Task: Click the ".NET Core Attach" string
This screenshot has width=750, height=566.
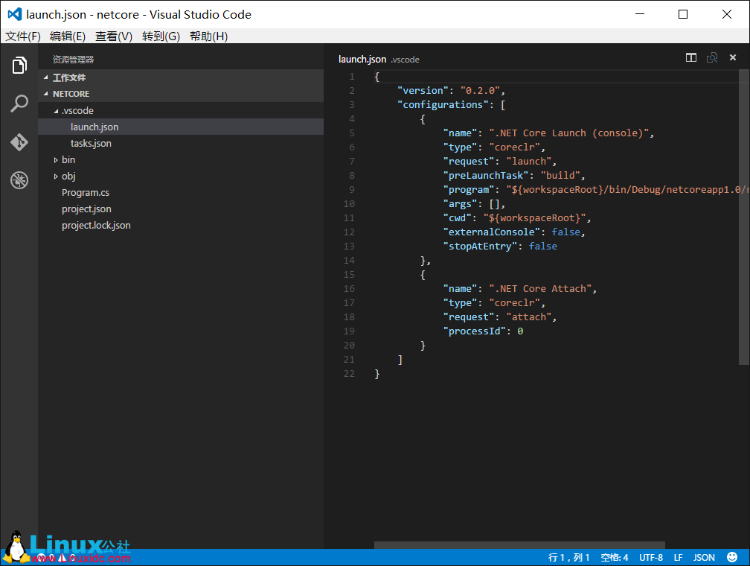Action: pyautogui.click(x=540, y=289)
